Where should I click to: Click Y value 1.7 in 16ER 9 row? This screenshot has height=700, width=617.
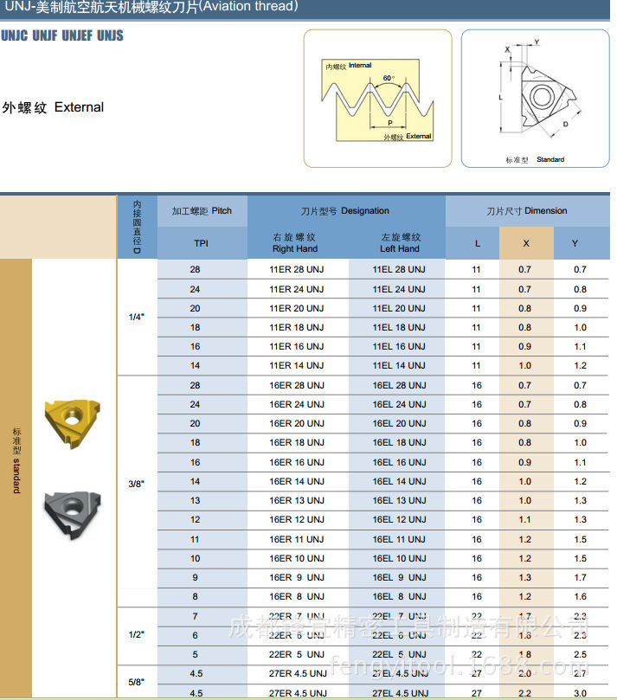[581, 578]
